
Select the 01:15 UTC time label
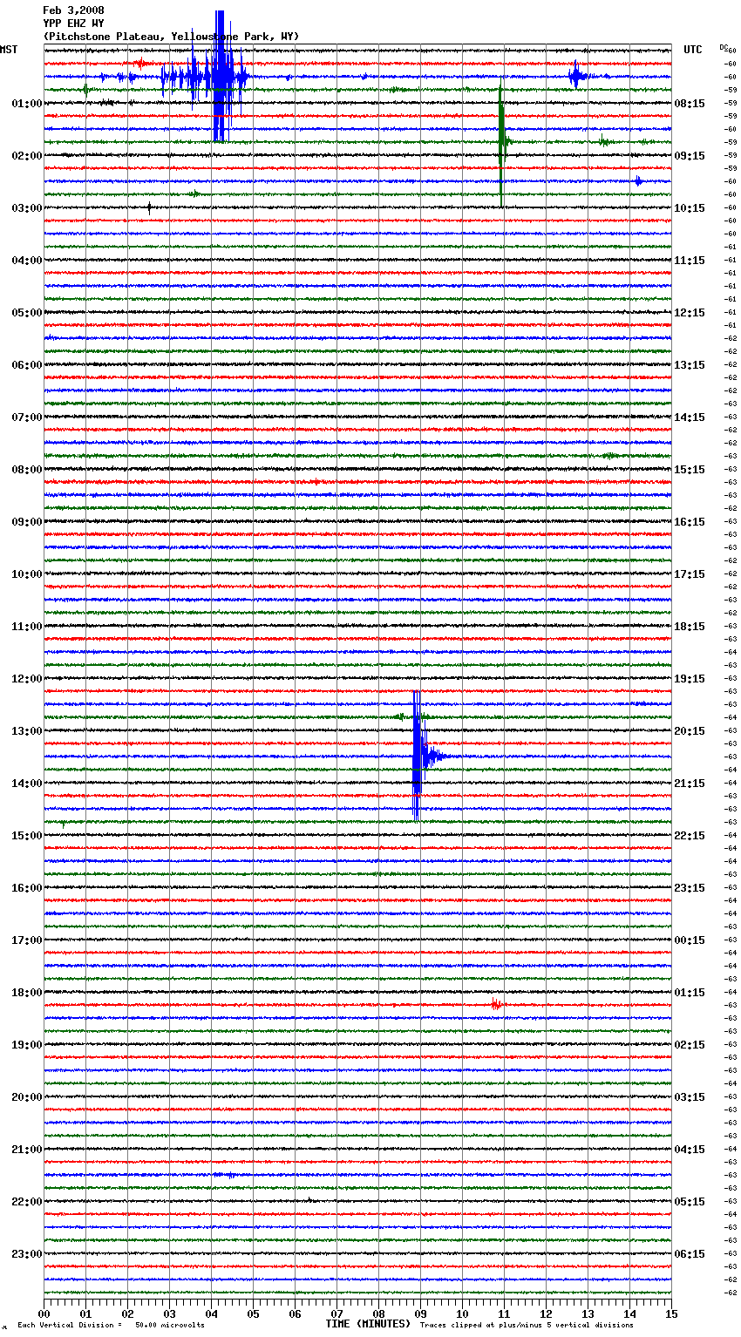point(690,993)
